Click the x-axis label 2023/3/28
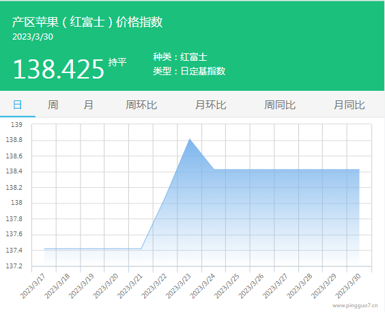The width and height of the screenshot is (385, 312). (300, 286)
